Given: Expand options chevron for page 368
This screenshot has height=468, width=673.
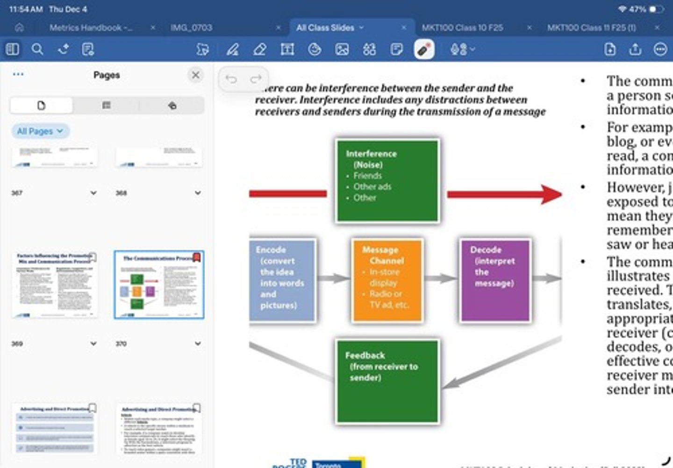Looking at the screenshot, I should pos(198,193).
